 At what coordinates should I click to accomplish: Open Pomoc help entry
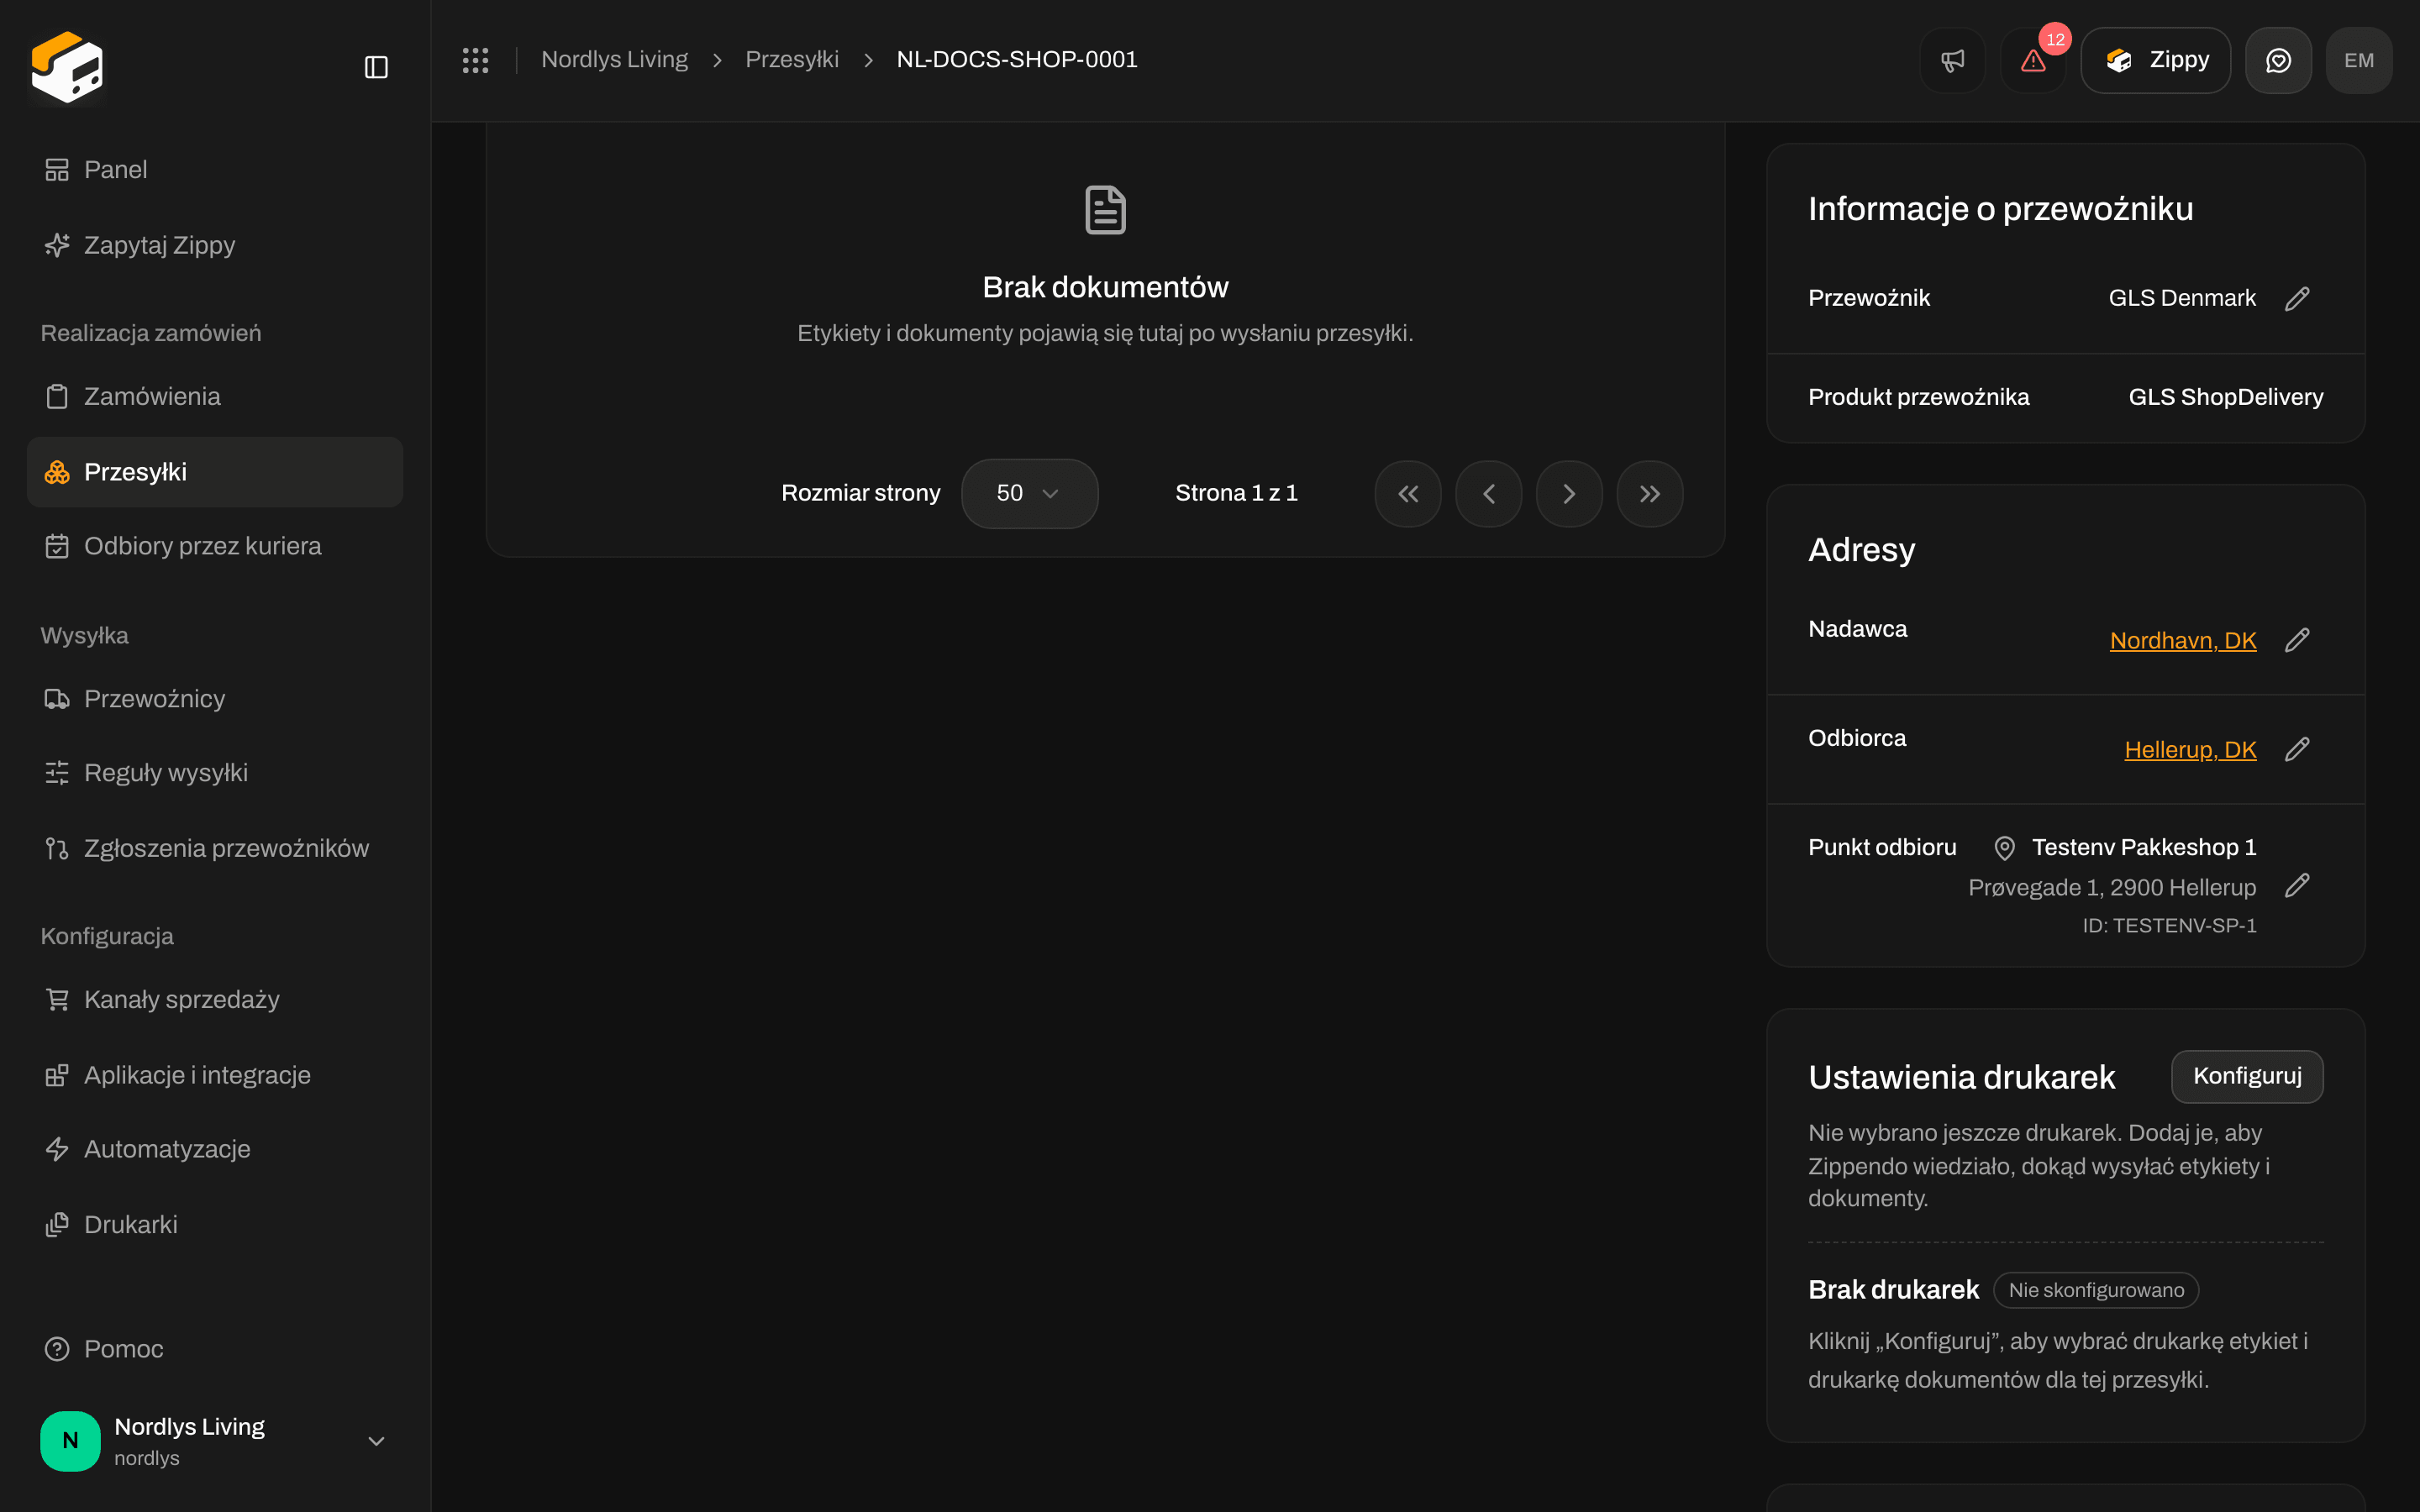click(x=215, y=1349)
